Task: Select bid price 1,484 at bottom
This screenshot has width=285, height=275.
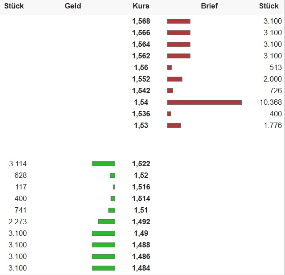Action: (x=141, y=268)
